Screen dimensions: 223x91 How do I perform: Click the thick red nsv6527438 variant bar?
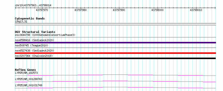[x=116, y=53]
